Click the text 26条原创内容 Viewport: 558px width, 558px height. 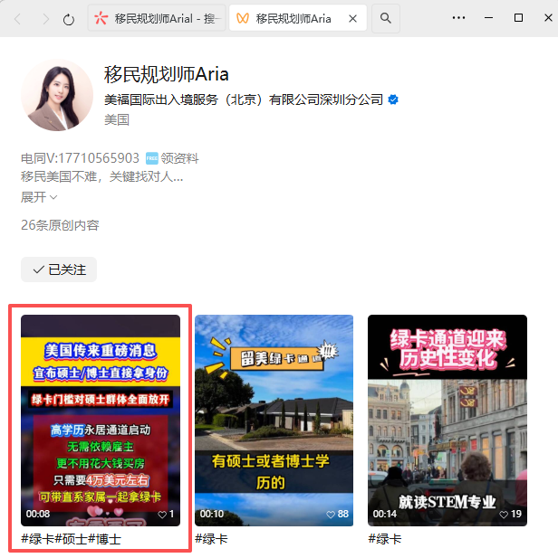pos(60,225)
